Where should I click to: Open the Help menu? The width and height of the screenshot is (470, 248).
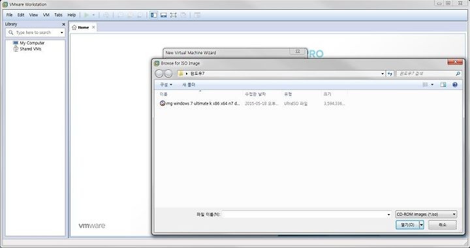(x=72, y=15)
